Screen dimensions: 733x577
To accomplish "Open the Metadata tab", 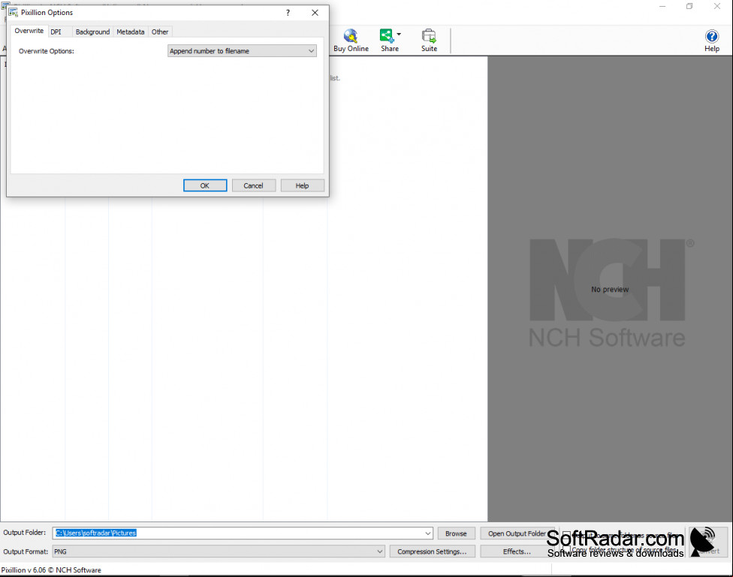I will click(x=131, y=32).
